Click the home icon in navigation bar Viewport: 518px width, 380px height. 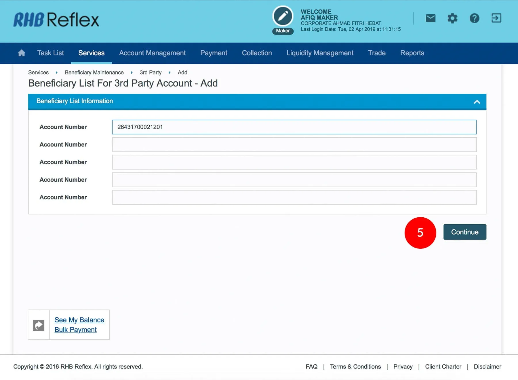pos(22,53)
